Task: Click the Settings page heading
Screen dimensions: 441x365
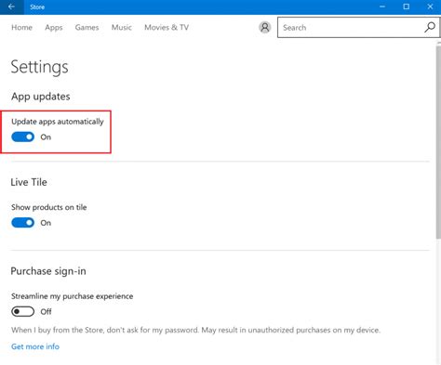Action: coord(39,67)
